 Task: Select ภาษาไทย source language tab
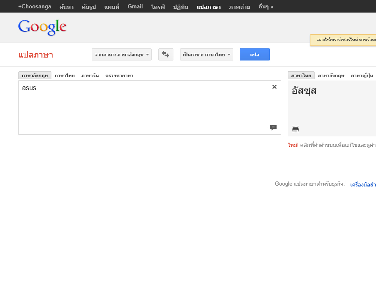click(64, 76)
